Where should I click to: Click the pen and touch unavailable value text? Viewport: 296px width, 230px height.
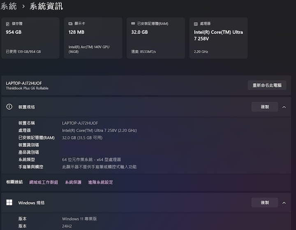(99, 167)
